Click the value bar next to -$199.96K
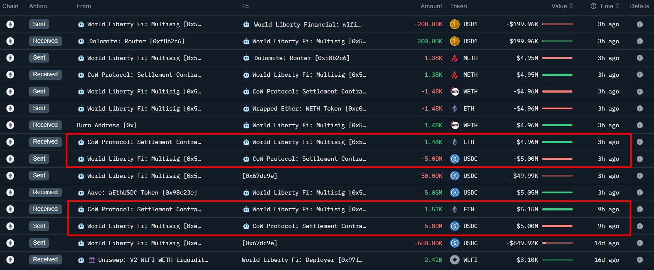This screenshot has height=270, width=654. click(558, 24)
